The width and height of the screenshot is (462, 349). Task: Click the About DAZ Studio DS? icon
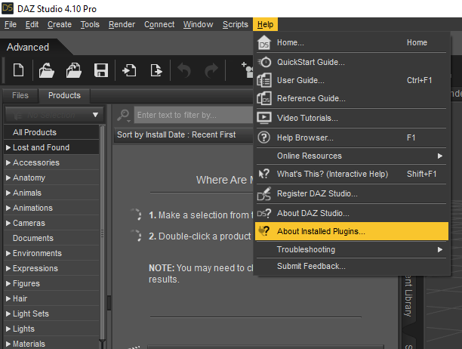pyautogui.click(x=264, y=214)
